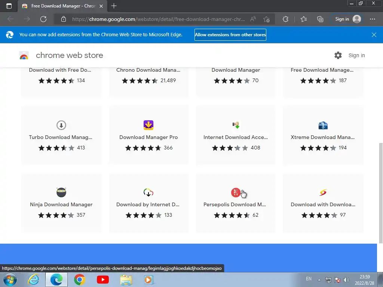Open the Collections icon in toolbar
Image resolution: width=383 pixels, height=287 pixels.
(320, 19)
